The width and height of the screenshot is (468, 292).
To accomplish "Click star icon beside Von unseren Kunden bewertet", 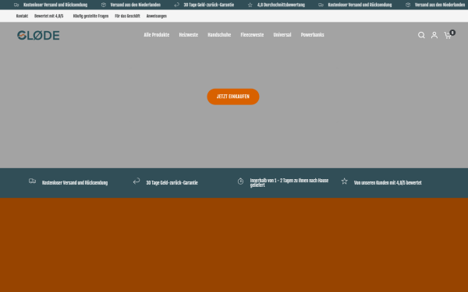I will (x=345, y=181).
